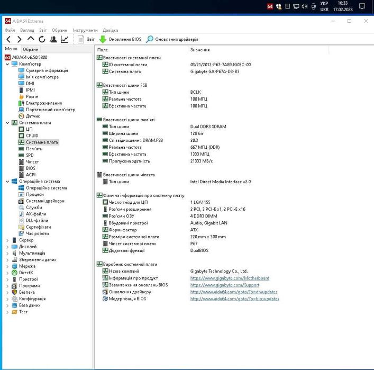Screen dimensions: 374x370
Task: Expand the Програми tree node
Action: (7, 286)
